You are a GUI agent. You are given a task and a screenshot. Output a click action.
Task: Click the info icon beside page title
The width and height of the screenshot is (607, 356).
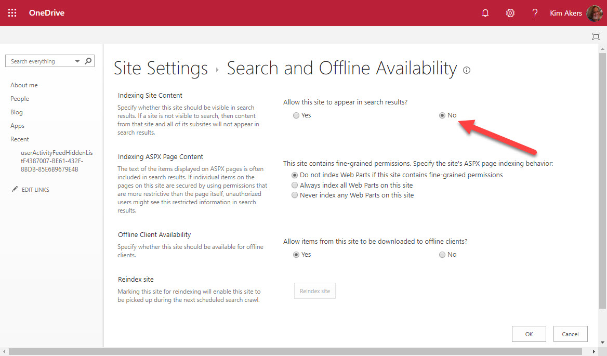click(467, 70)
